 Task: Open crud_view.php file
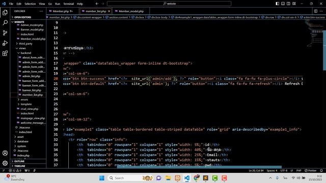coord(30,109)
